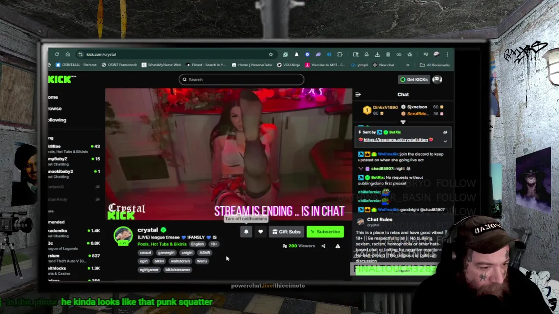Viewport: 559px width, 314px height.
Task: Focus the Kick search field
Action: click(241, 79)
